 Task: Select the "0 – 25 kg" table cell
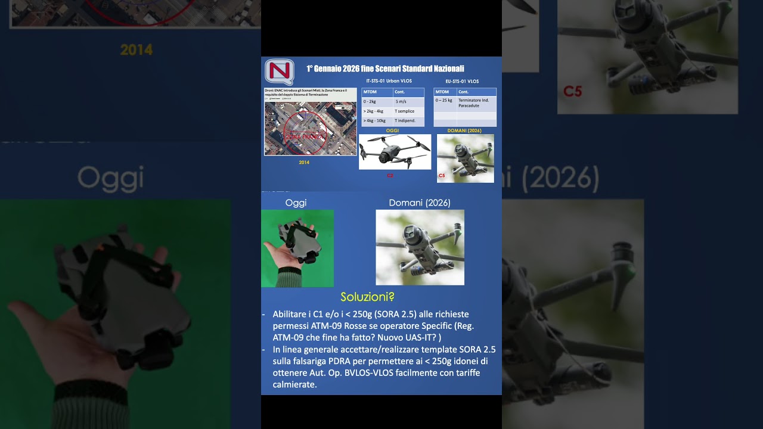(445, 103)
